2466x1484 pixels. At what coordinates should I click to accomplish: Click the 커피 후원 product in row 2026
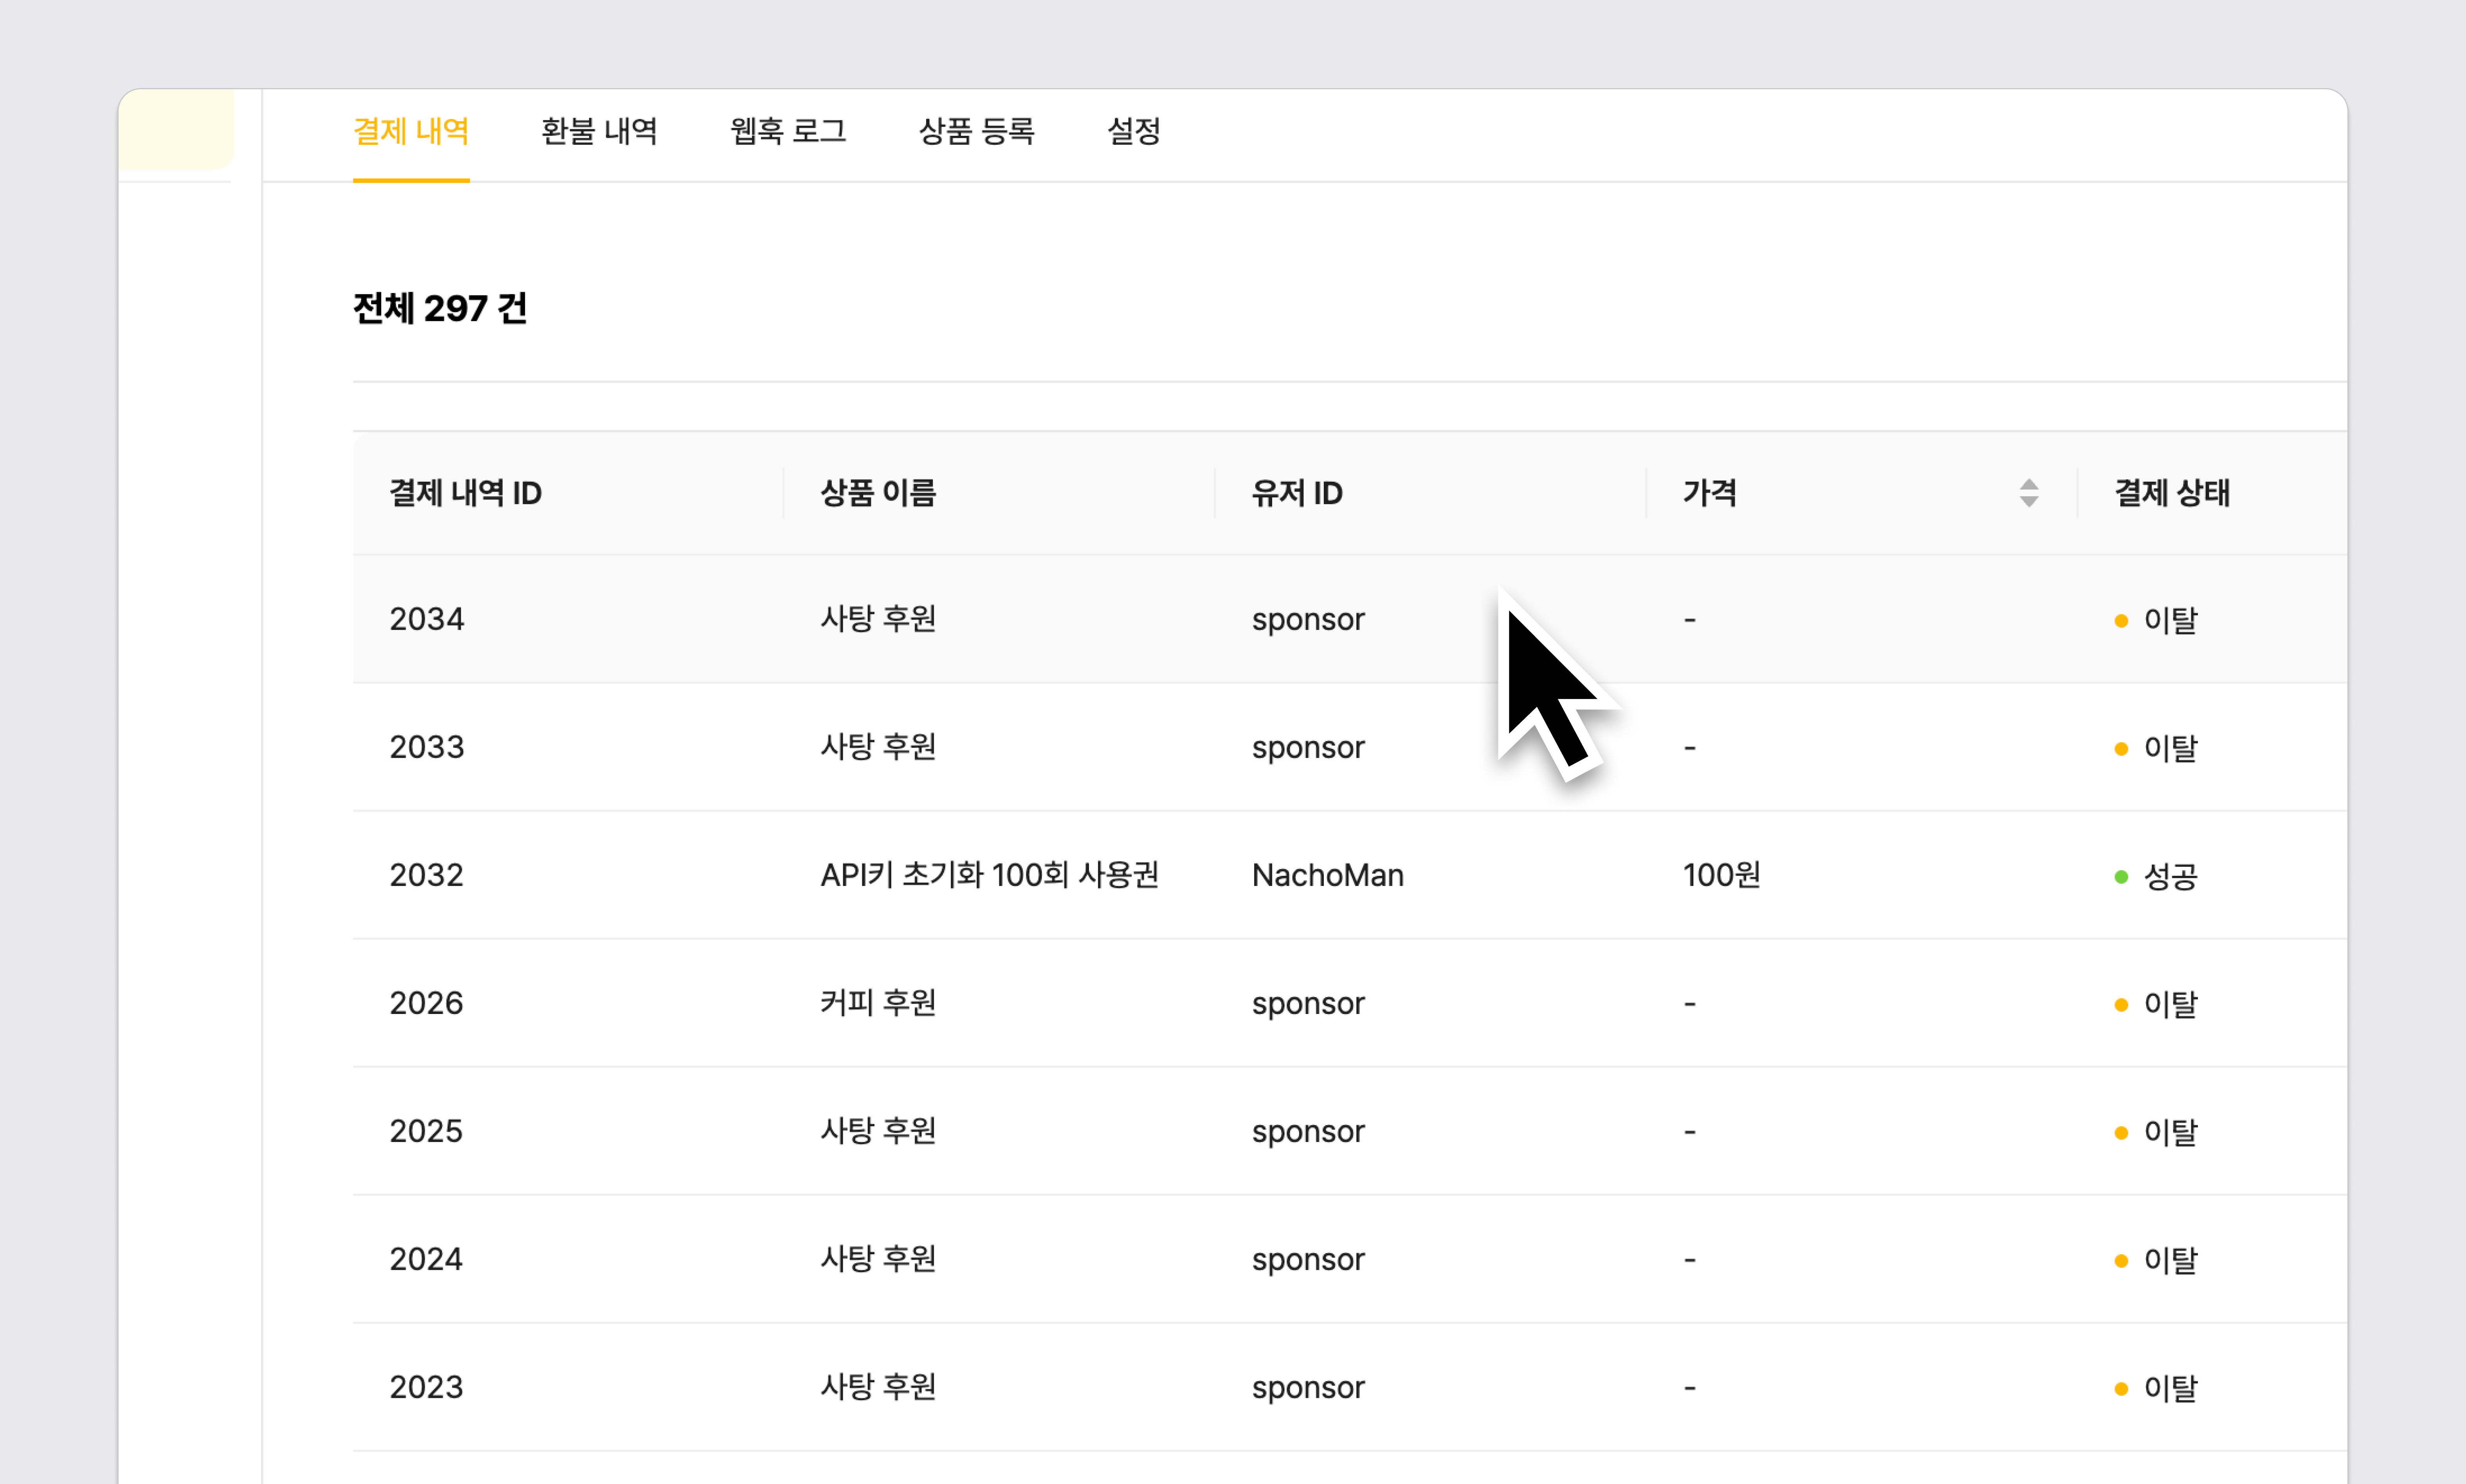(877, 1003)
